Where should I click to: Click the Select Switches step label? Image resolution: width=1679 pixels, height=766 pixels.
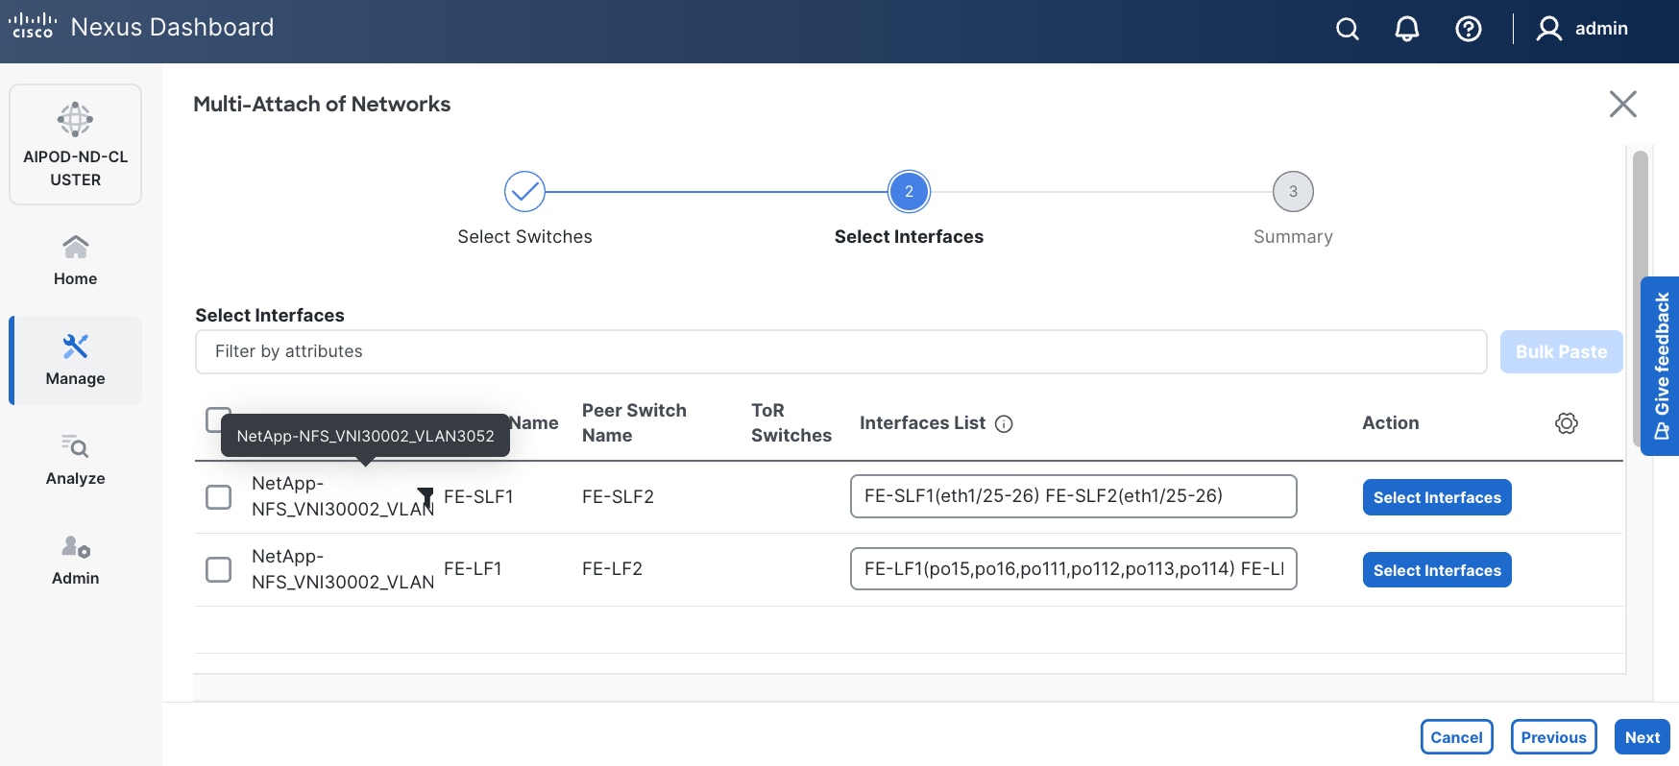(x=524, y=237)
